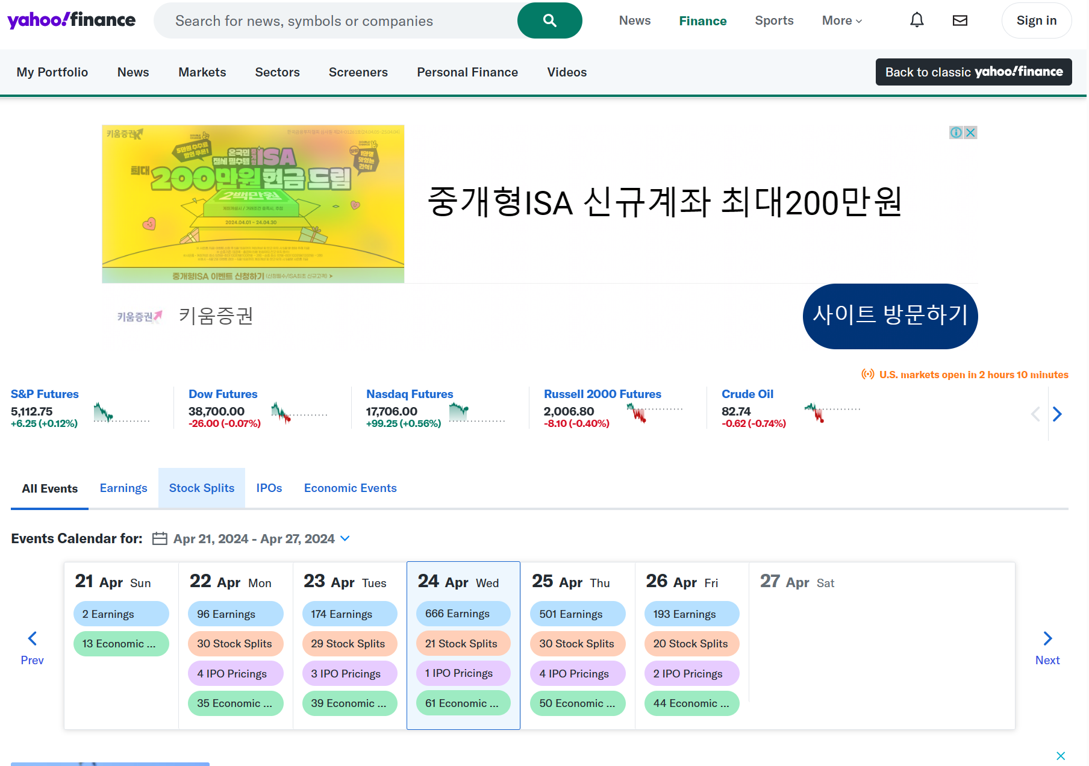Viewport: 1089px width, 766px height.
Task: Open My Portfolio menu
Action: pyautogui.click(x=52, y=72)
